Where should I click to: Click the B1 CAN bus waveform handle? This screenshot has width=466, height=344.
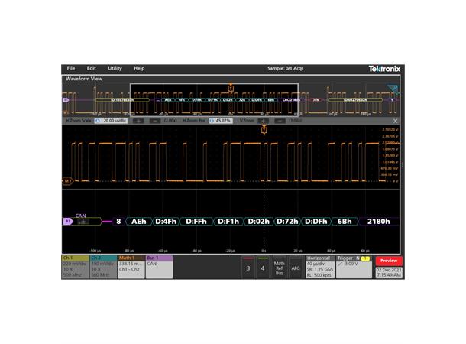[x=67, y=221]
